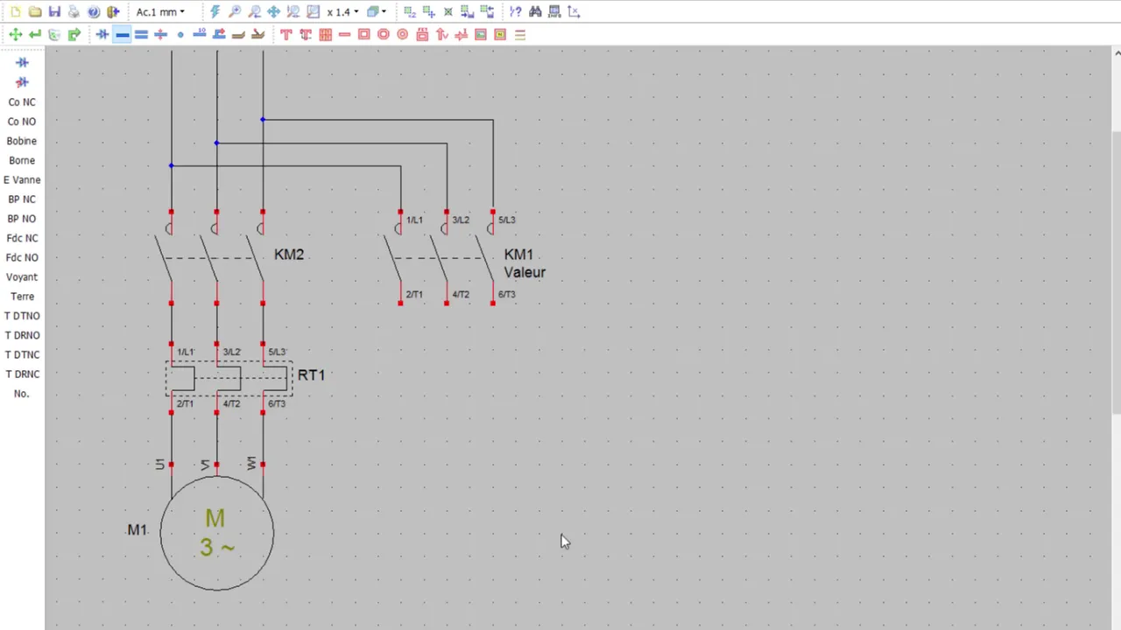Viewport: 1121px width, 630px height.
Task: Select the pan view arrows icon
Action: pos(274,11)
